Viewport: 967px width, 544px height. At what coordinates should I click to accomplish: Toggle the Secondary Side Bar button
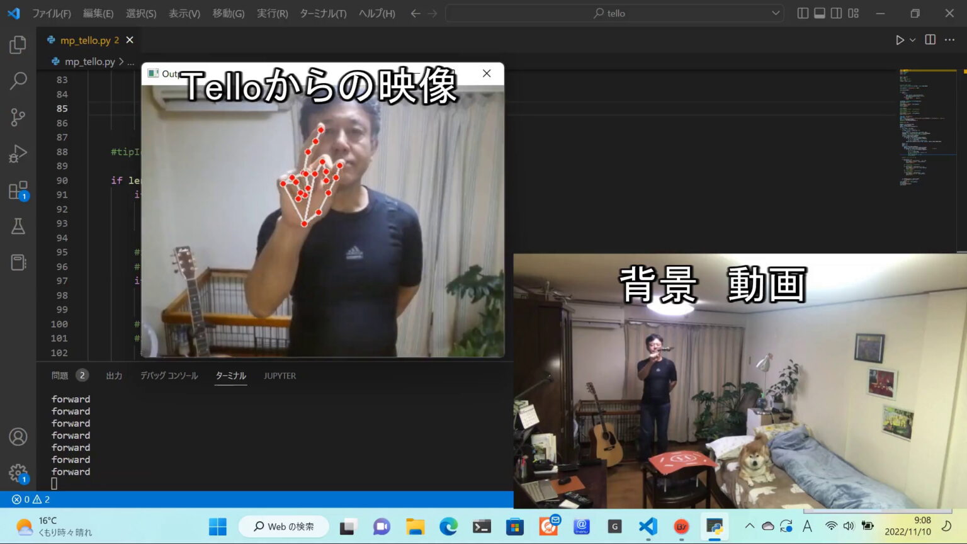pos(837,13)
